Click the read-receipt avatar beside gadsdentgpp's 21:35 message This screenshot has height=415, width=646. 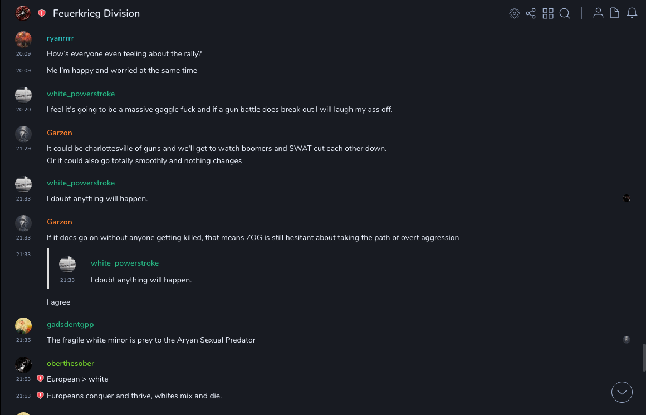click(x=627, y=340)
